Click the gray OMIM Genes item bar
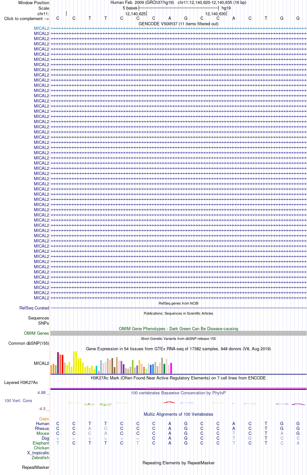Viewport: 307px width, 475px height. click(178, 333)
